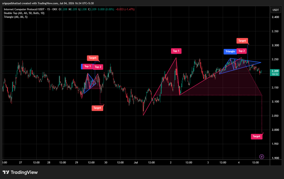Click the 2.050 price axis label
Screen dimensions: 284x179
point(275,116)
